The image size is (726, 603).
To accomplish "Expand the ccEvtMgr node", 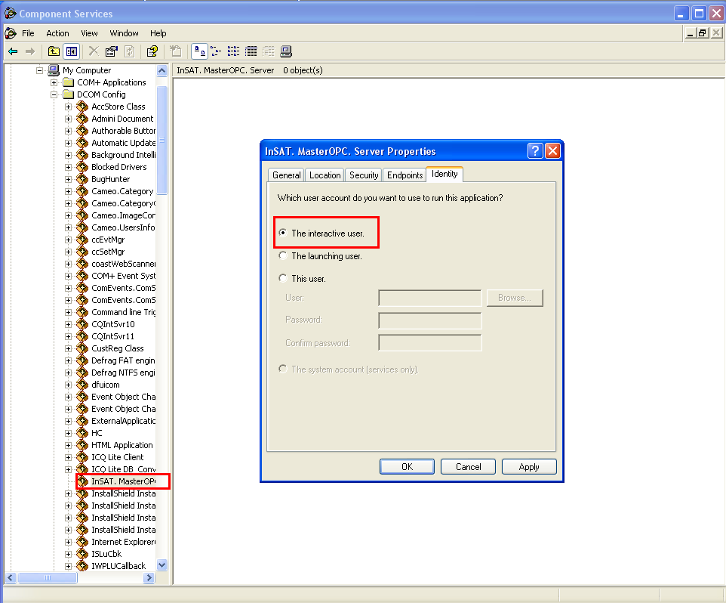I will click(69, 240).
